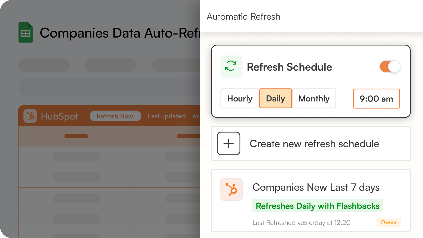Select the Hourly refresh frequency

pyautogui.click(x=240, y=99)
